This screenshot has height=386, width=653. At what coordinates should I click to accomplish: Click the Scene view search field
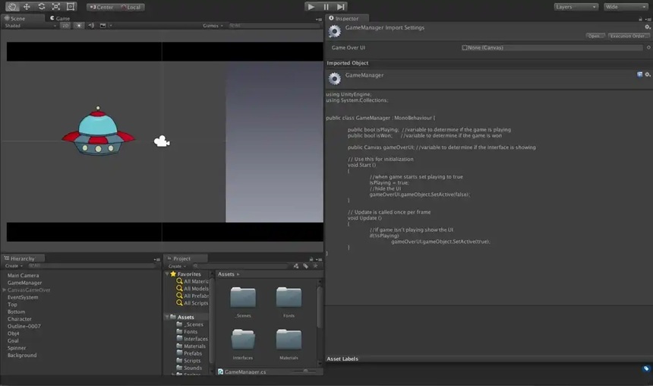(x=274, y=25)
